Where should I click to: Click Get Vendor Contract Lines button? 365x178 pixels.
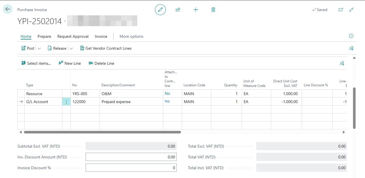point(106,48)
